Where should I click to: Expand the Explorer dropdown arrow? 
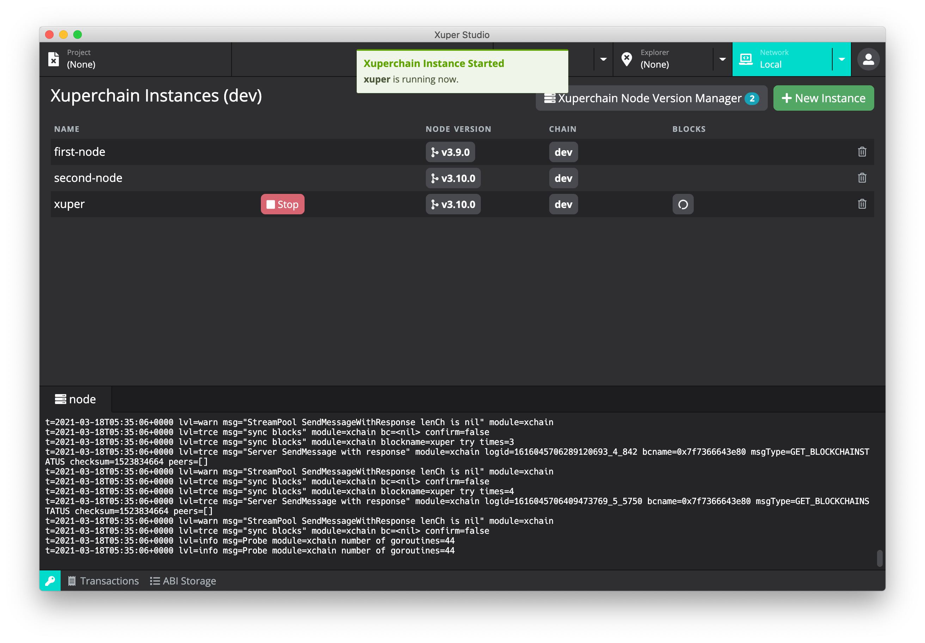click(722, 59)
